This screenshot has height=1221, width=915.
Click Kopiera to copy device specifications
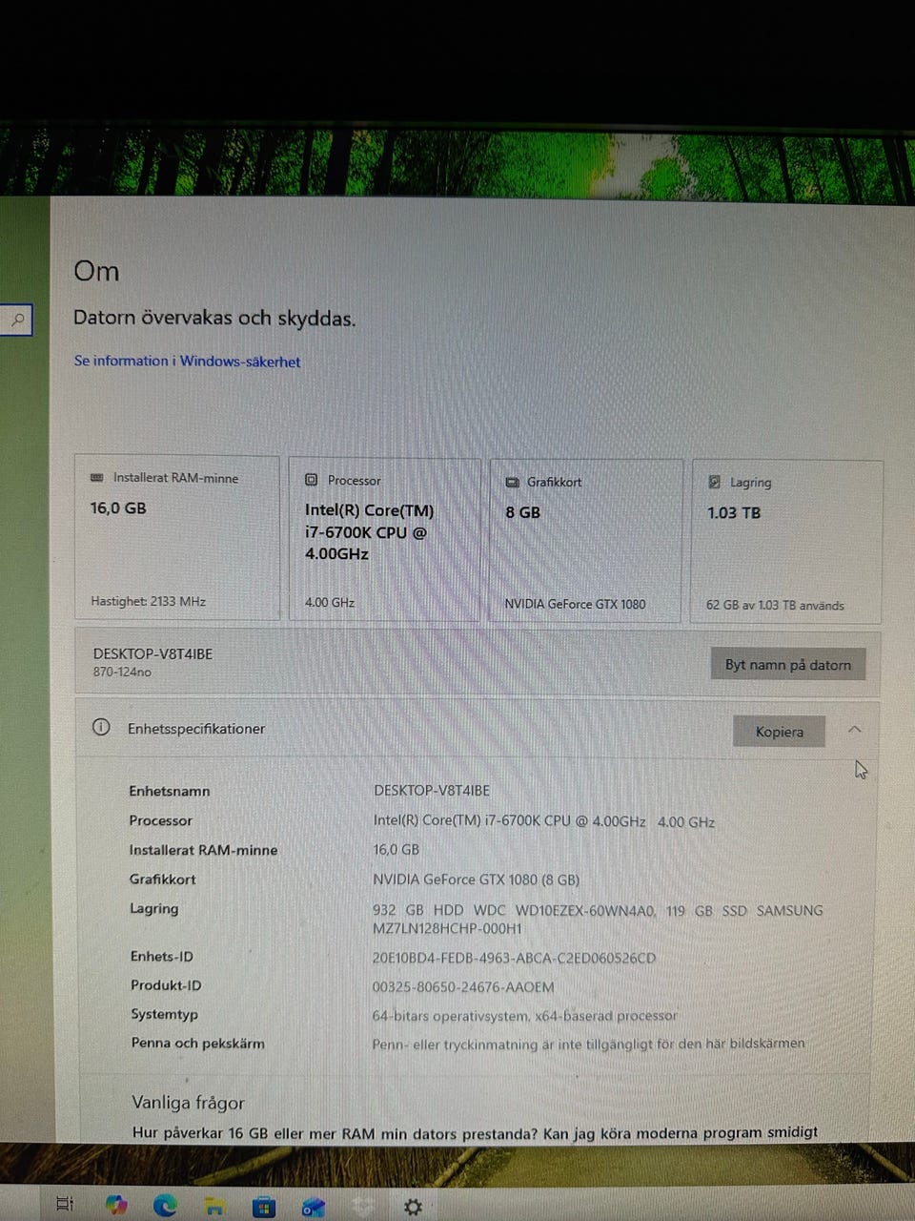click(779, 732)
